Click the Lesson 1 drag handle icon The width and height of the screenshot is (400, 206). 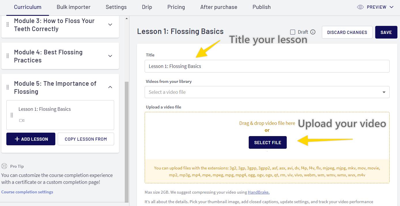(12, 115)
